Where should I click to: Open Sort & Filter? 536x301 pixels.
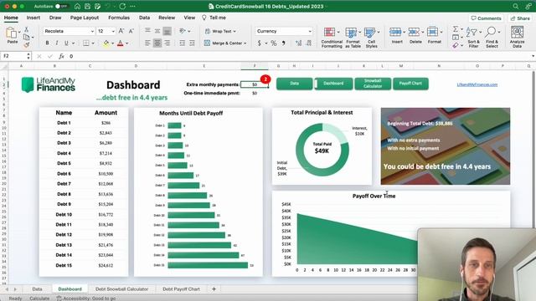pyautogui.click(x=473, y=38)
